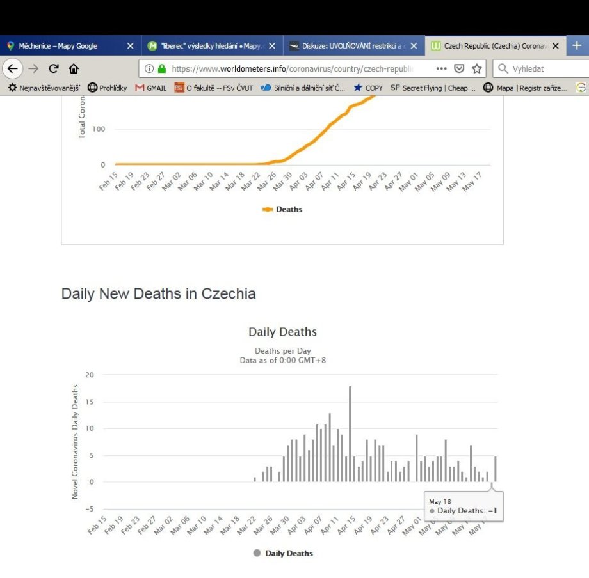Open the page actions three-dots menu

pyautogui.click(x=441, y=68)
